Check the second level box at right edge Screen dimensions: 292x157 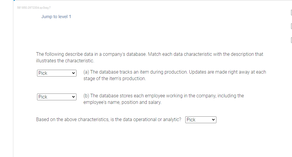pyautogui.click(x=291, y=27)
